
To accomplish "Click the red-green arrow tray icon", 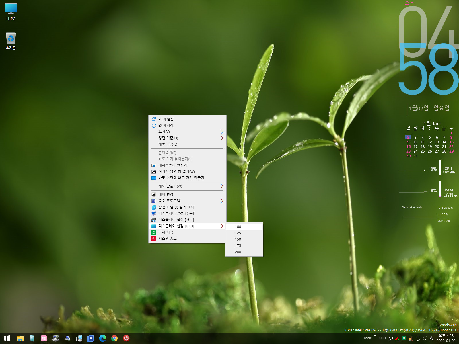I will click(x=397, y=338).
